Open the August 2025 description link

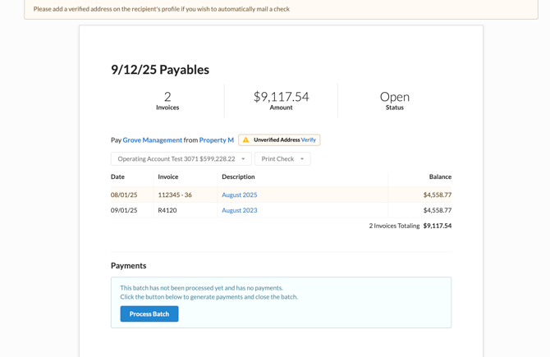click(239, 195)
